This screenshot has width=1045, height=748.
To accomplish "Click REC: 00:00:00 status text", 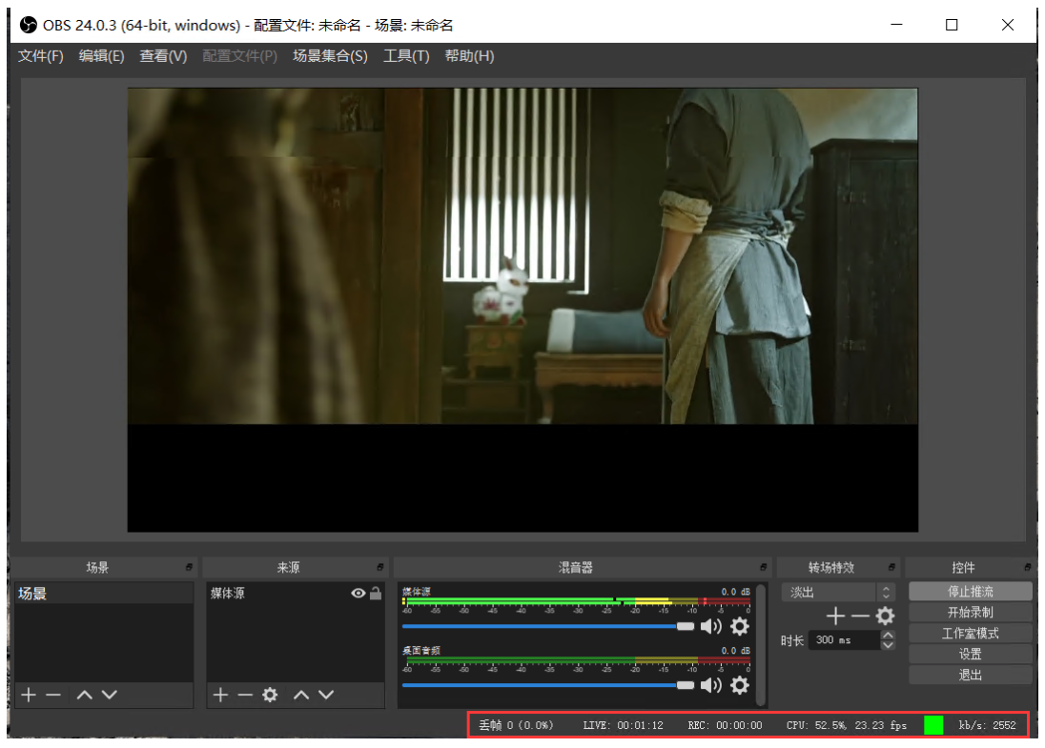I will coord(725,725).
